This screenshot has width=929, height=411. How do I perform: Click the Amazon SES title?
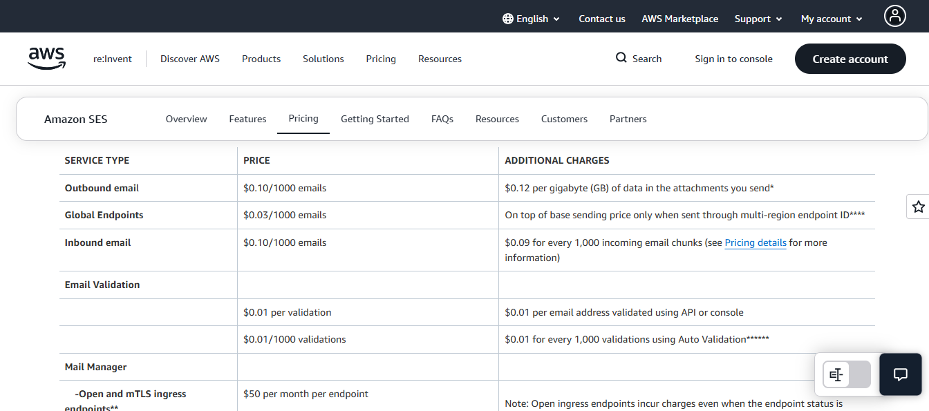[x=76, y=119]
